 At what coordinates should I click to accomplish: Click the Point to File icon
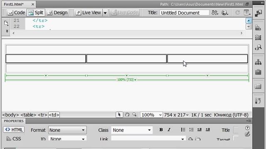190,139
